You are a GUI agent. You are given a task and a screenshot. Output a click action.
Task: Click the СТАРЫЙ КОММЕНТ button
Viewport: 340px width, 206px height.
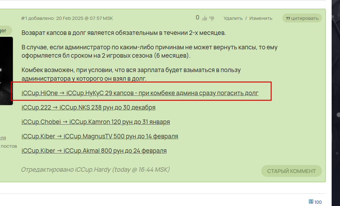click(x=291, y=171)
